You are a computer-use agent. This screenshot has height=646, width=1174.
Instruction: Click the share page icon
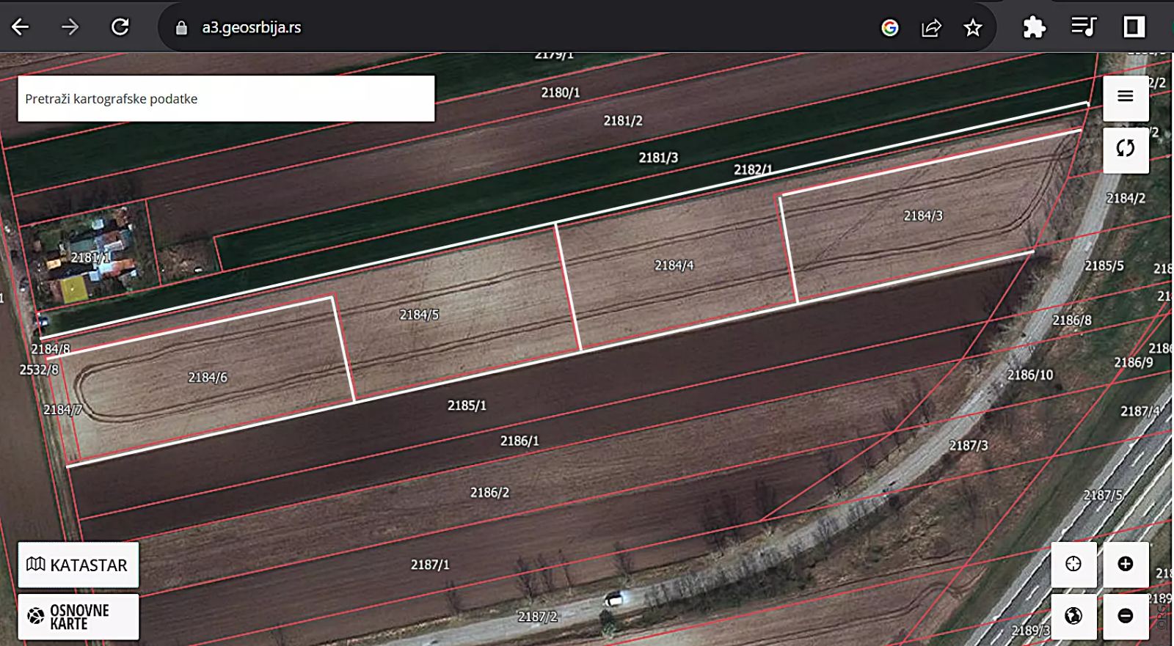(x=931, y=28)
